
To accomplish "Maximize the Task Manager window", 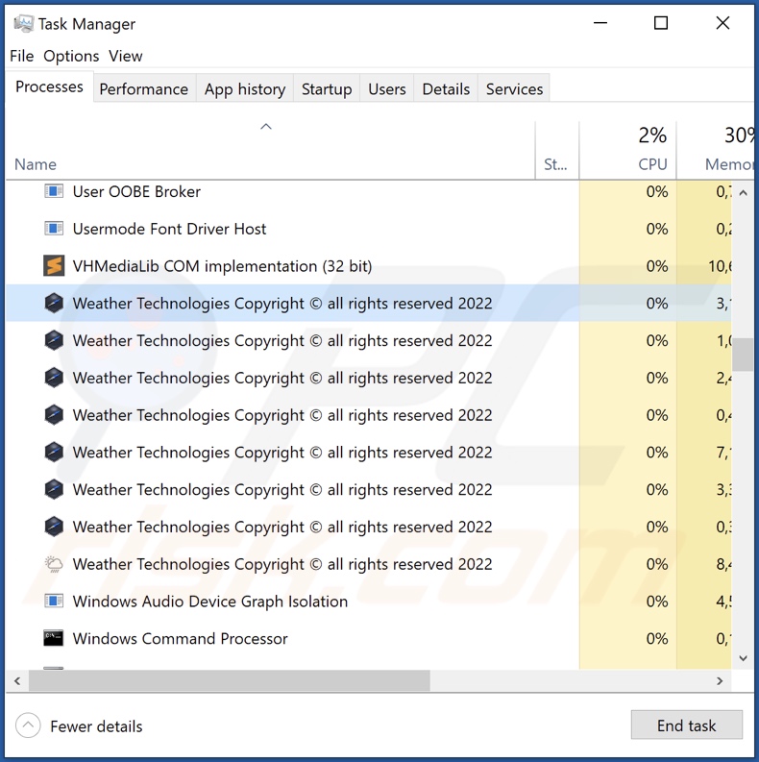I will click(x=661, y=23).
